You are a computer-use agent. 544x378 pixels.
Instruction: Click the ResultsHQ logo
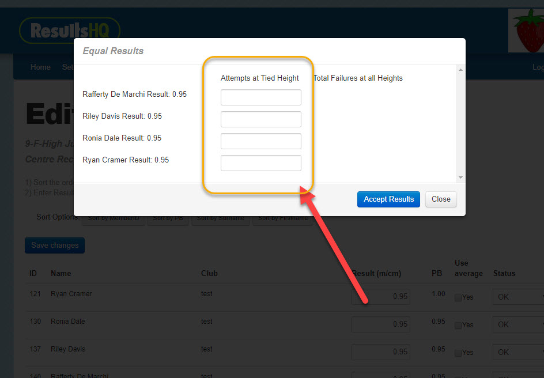70,31
